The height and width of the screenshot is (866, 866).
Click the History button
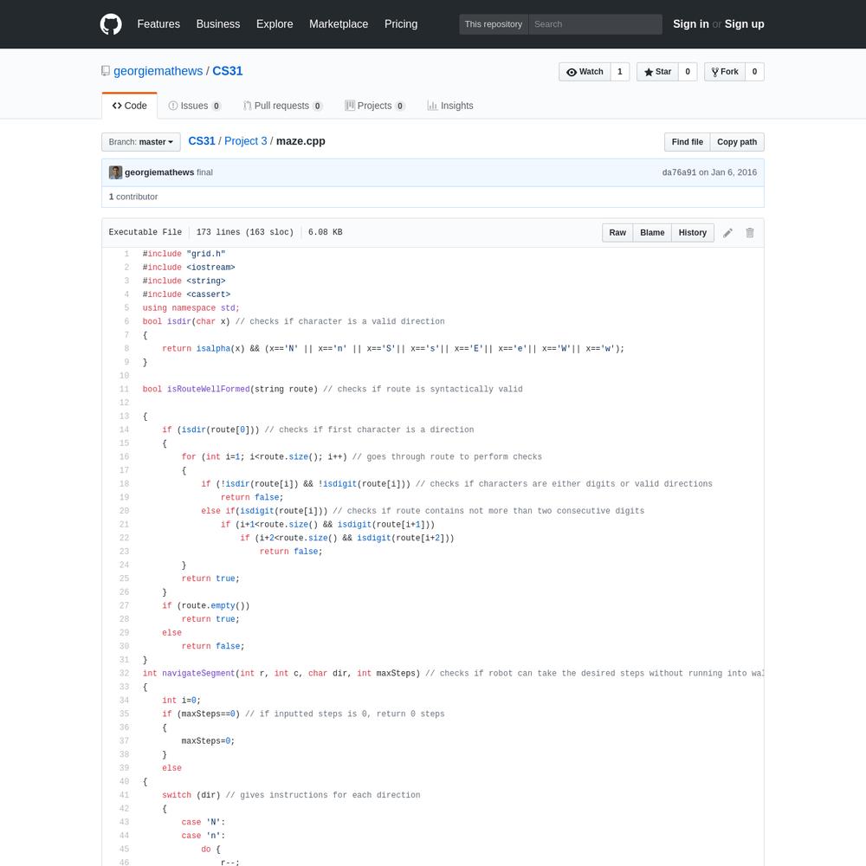[693, 232]
